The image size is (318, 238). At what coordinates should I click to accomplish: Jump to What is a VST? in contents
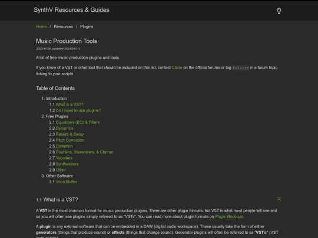point(69,105)
